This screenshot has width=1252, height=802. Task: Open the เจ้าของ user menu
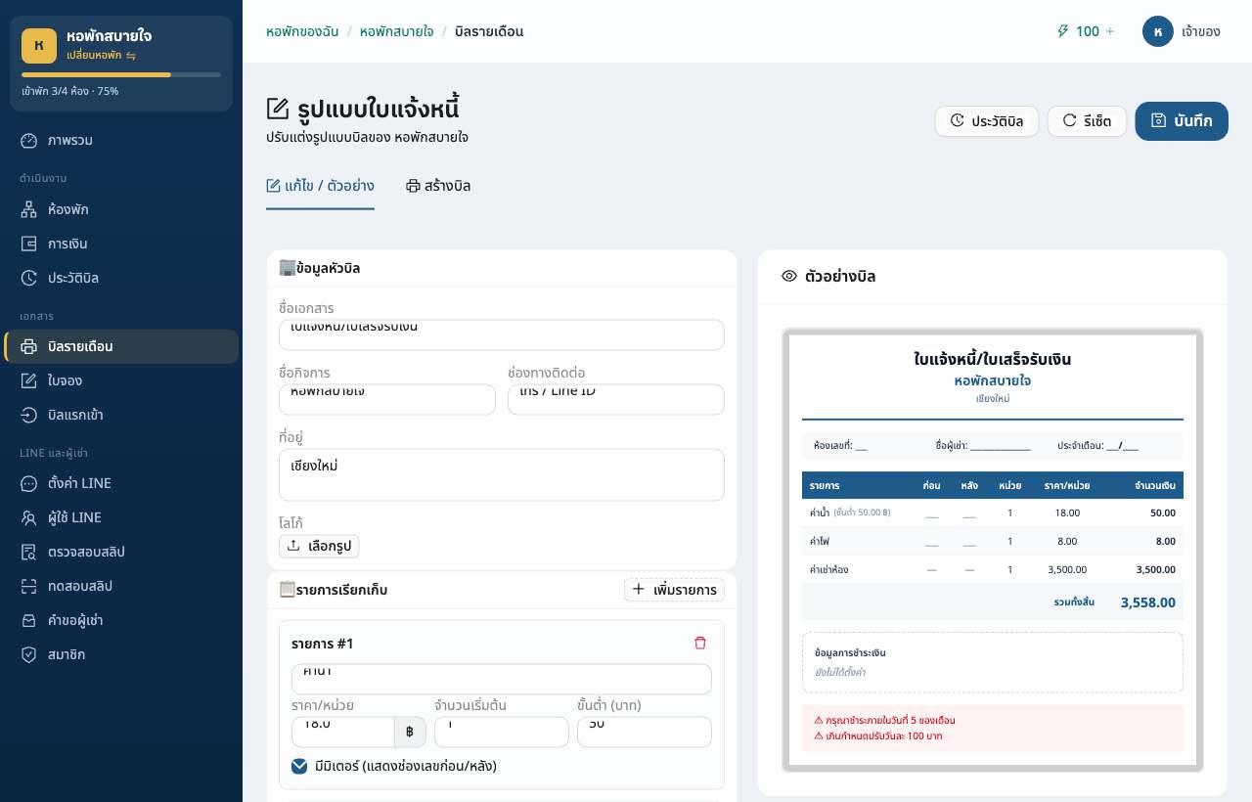coord(1182,31)
